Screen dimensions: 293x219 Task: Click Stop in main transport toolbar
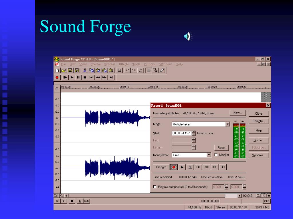tap(85, 77)
